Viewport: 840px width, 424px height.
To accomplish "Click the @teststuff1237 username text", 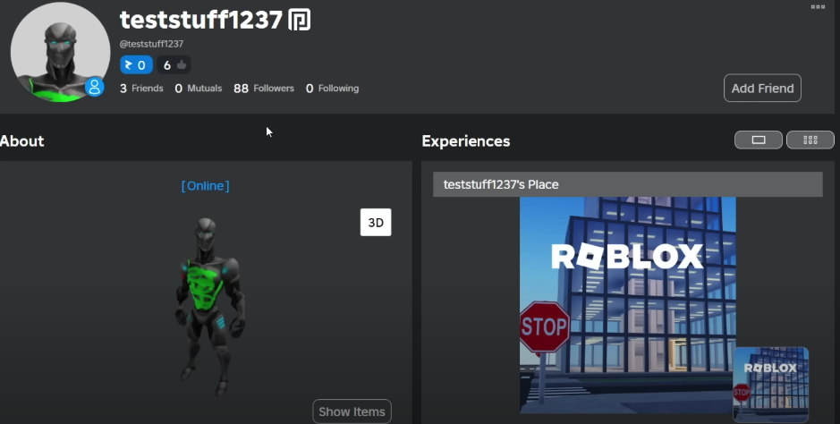I will 151,44.
